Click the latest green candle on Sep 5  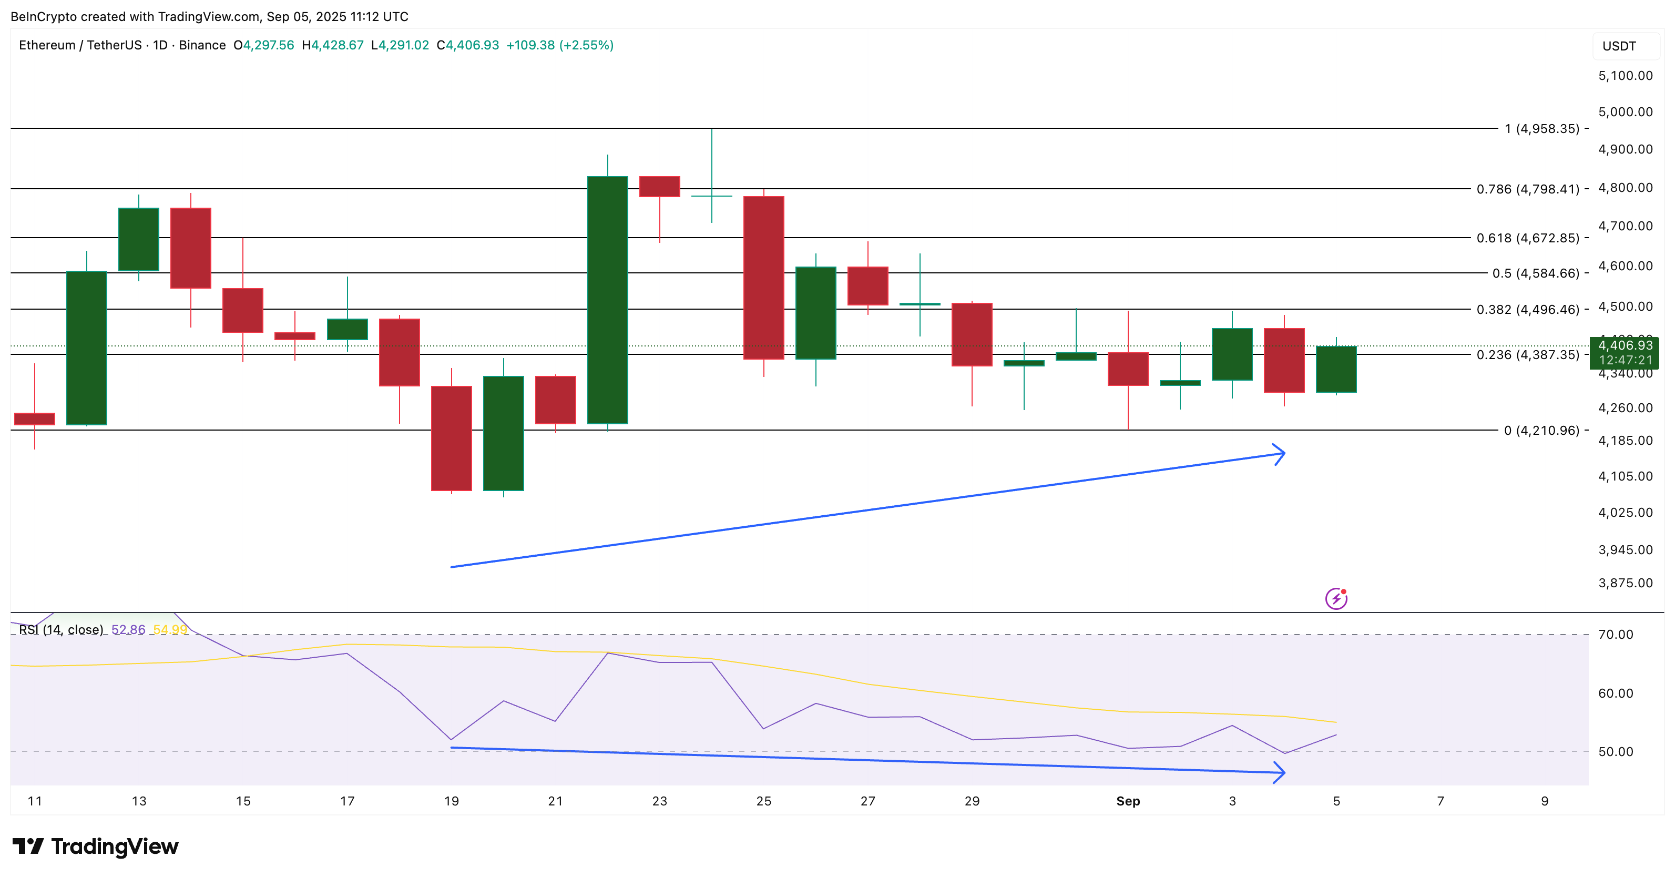(x=1335, y=369)
